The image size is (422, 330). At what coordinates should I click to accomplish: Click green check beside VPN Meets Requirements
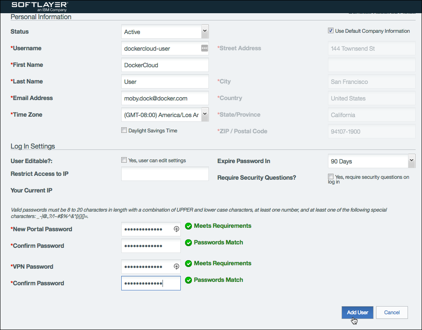(x=188, y=264)
